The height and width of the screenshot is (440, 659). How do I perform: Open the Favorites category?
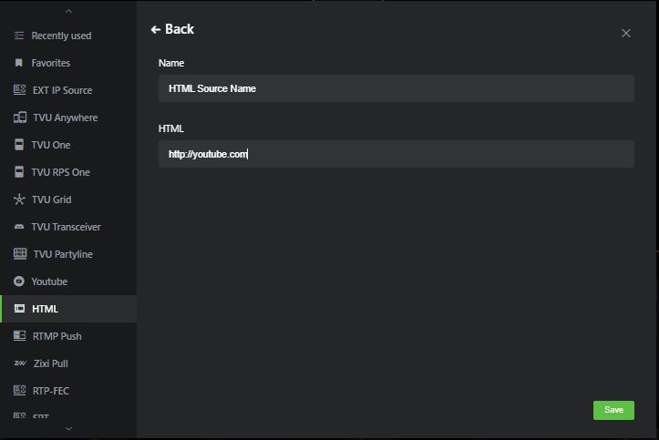tap(68, 63)
